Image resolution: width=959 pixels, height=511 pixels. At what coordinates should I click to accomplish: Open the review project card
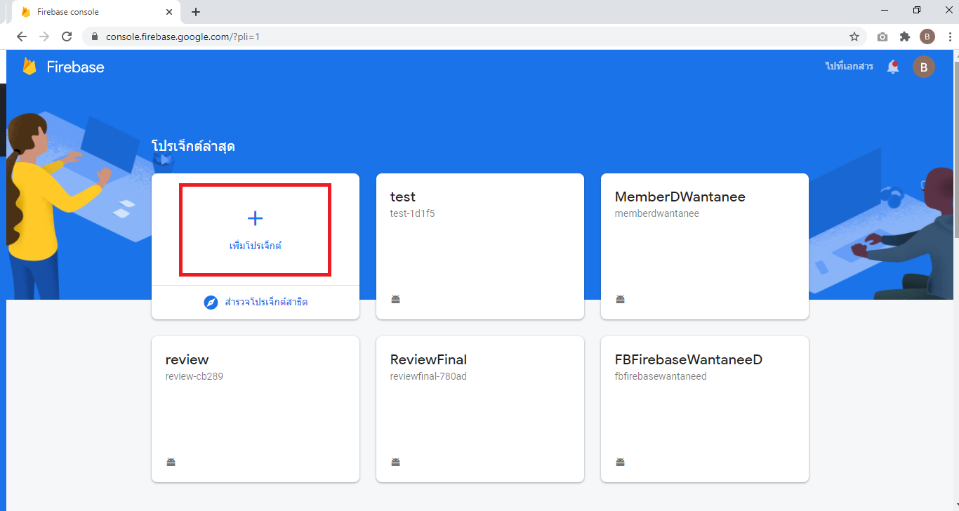(256, 409)
